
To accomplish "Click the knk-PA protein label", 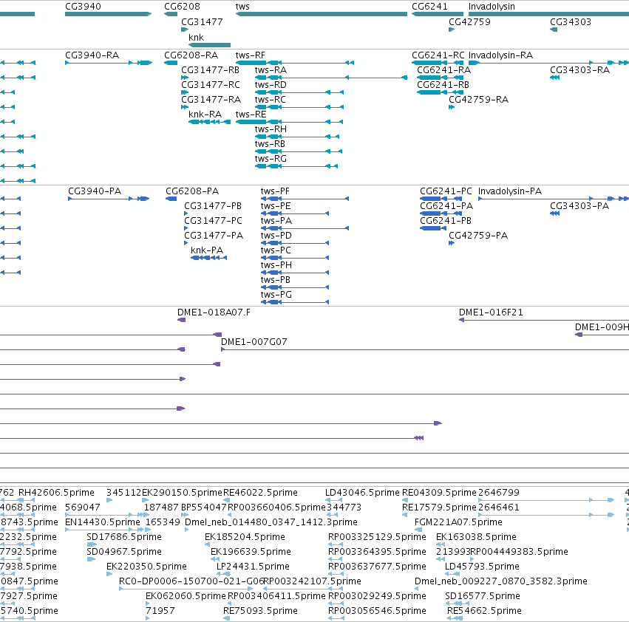I will click(207, 250).
